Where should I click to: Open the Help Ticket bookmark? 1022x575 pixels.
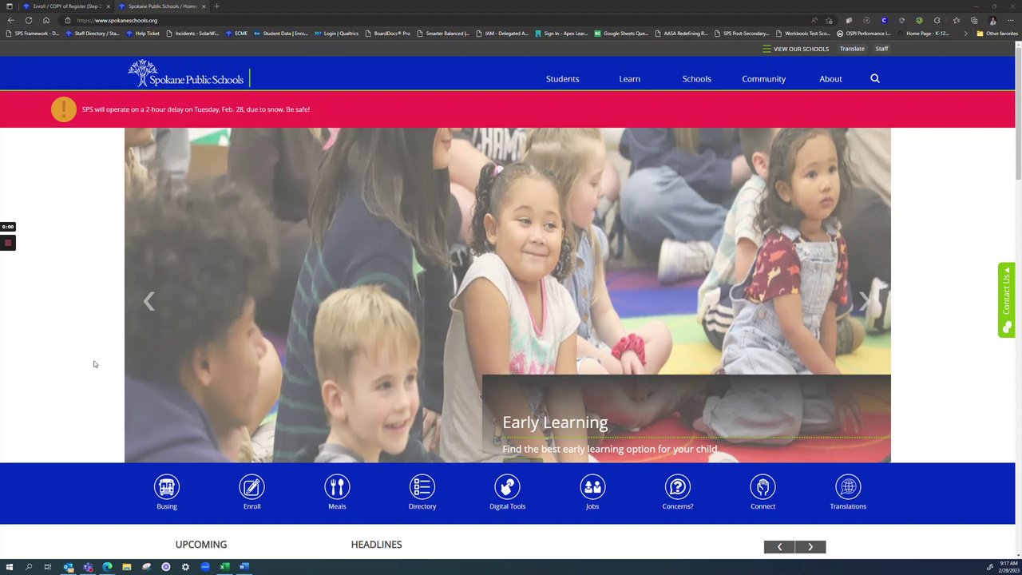142,34
